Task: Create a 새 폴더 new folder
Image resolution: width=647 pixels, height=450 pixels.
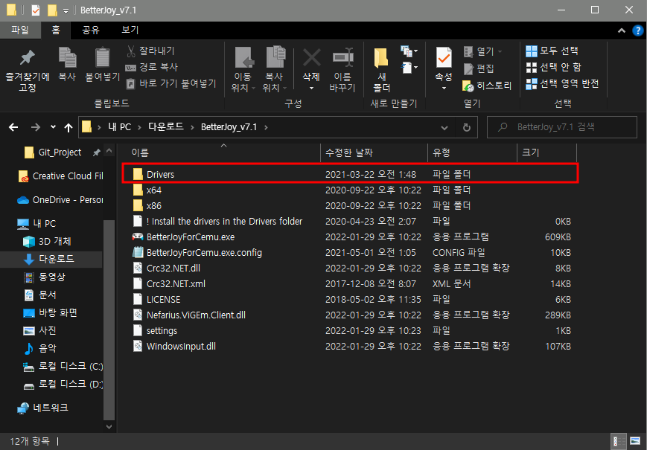Action: pos(382,69)
